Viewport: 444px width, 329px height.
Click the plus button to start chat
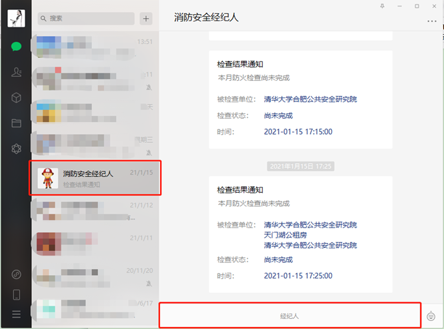point(146,19)
